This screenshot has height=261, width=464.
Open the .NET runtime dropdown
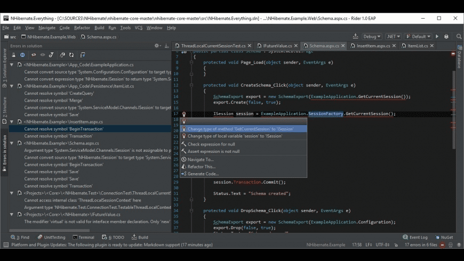[x=394, y=37]
